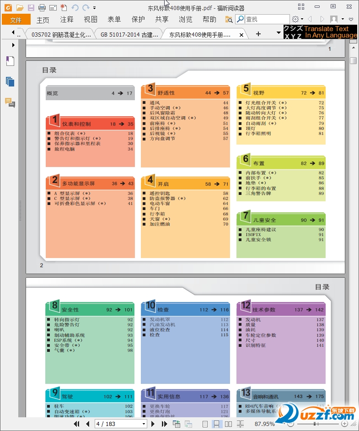Open the 文件 (File) menu
The image size is (359, 431).
tap(16, 20)
